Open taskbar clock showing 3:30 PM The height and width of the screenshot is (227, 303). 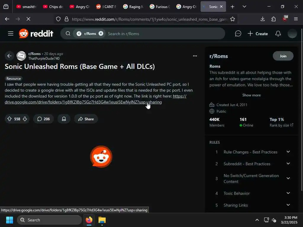tap(289, 220)
